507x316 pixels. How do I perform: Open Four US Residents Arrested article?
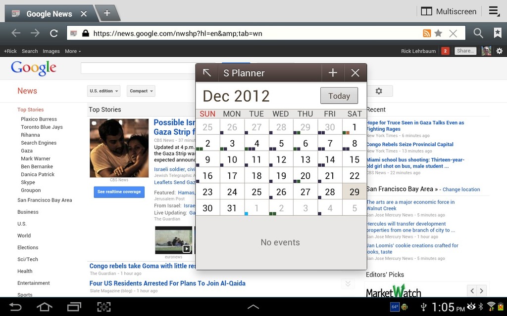167,283
